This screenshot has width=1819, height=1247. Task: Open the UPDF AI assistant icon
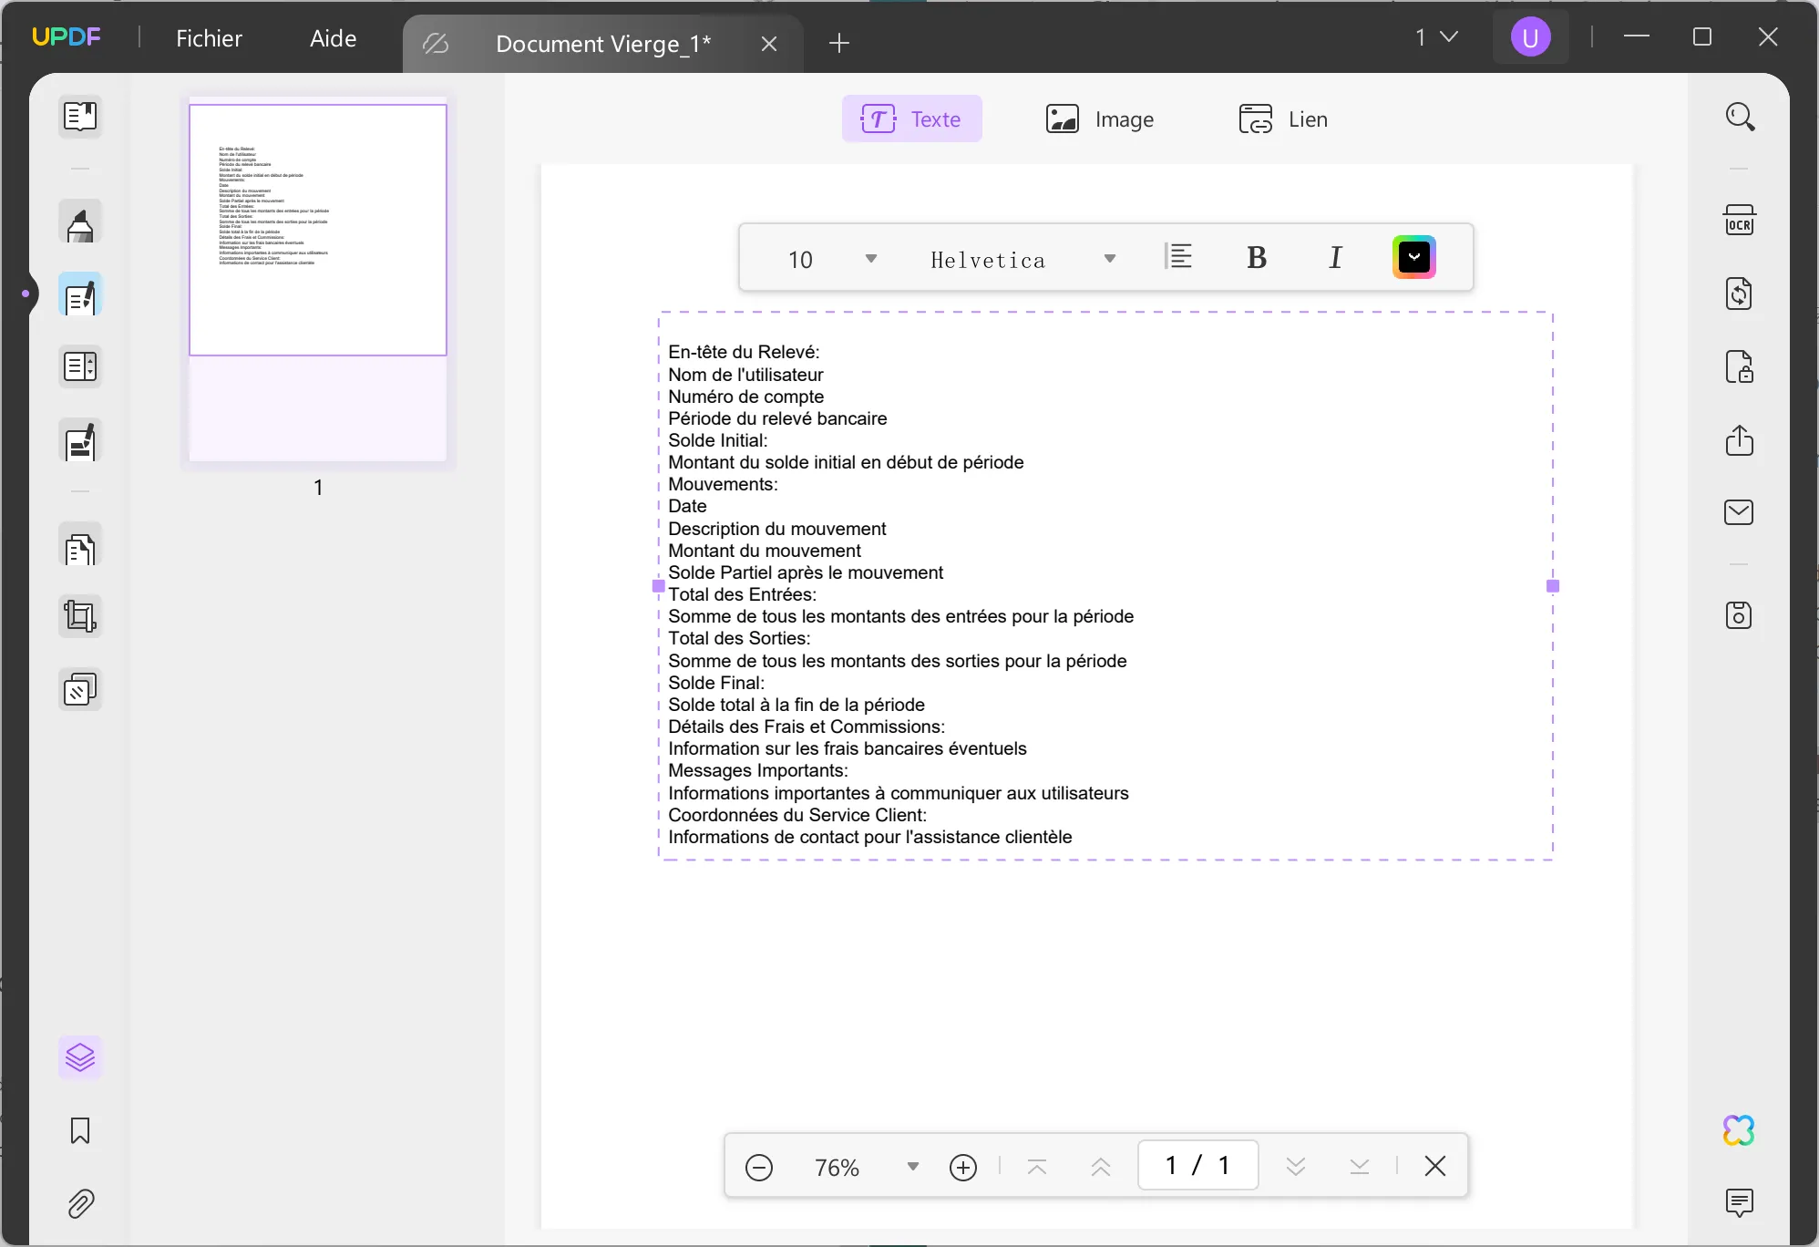[x=1740, y=1130]
